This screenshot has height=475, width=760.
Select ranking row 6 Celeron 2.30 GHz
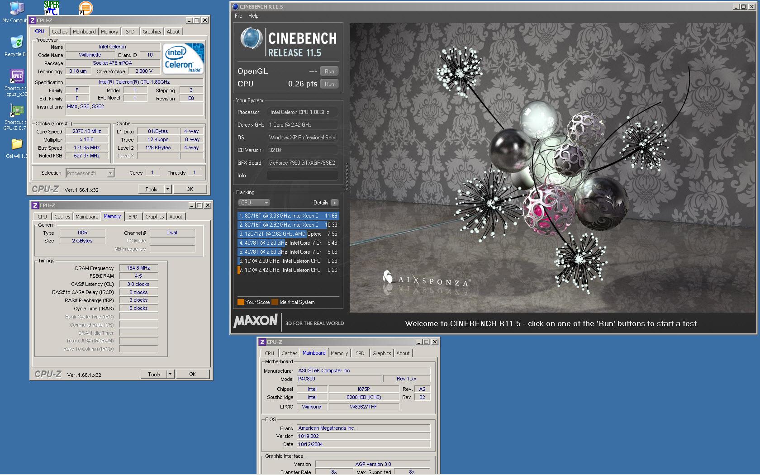point(288,261)
